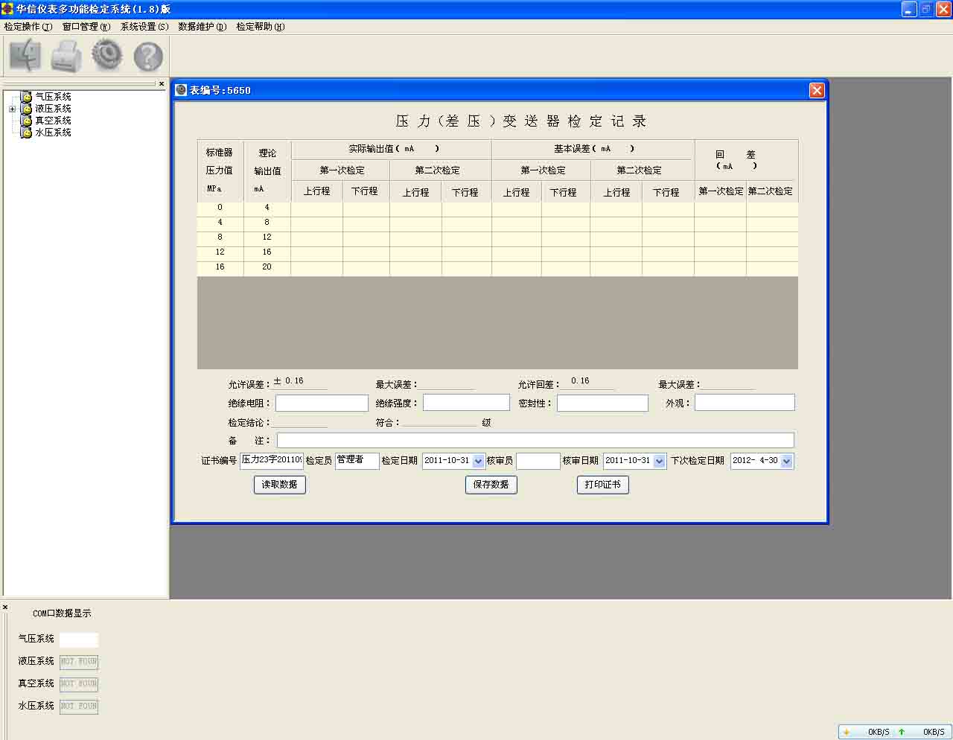The width and height of the screenshot is (953, 740).
Task: Select the 水压系统 tree icon
Action: click(x=27, y=133)
